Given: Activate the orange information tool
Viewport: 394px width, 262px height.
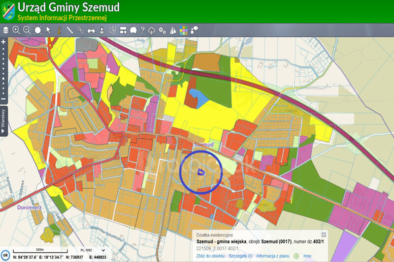Looking at the screenshot, I should coord(59,30).
